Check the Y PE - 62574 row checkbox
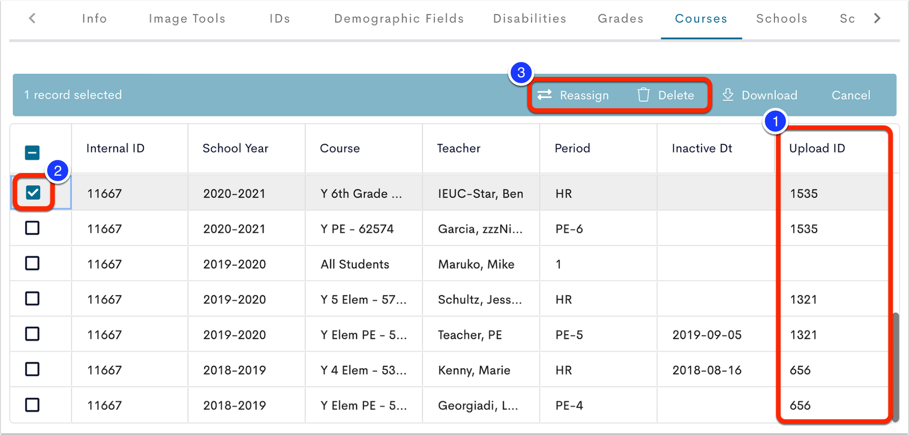The image size is (909, 435). point(32,228)
